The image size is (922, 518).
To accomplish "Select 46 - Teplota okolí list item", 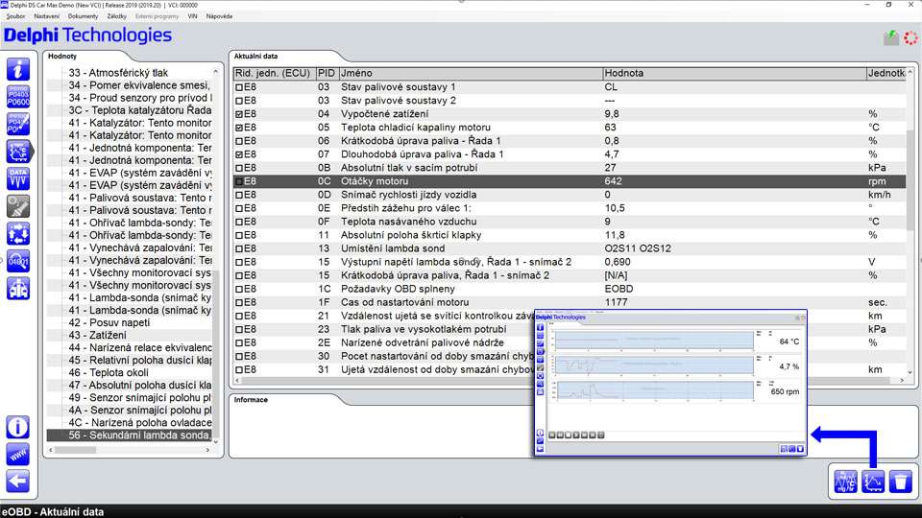I will [109, 372].
